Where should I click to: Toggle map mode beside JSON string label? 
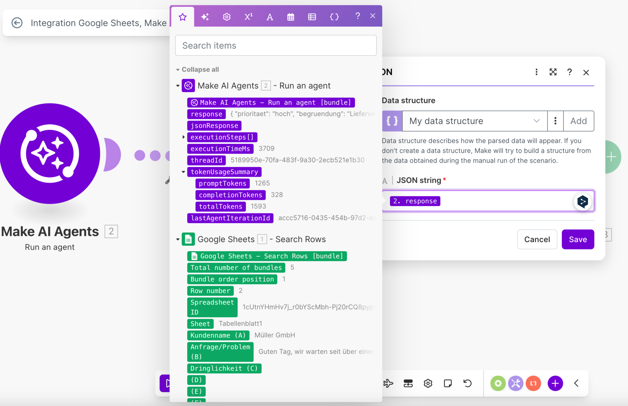[385, 181]
